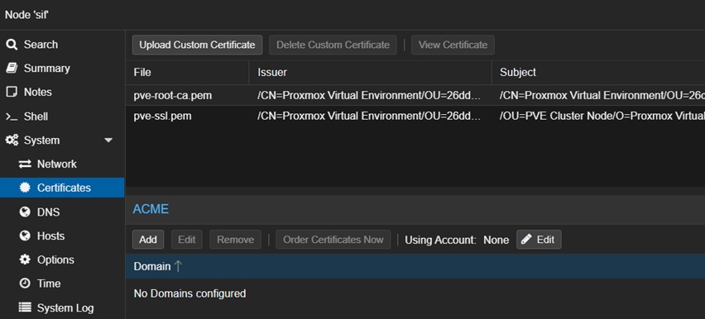
Task: Click the issuer cell of pve-ssl.pem
Action: pos(369,116)
